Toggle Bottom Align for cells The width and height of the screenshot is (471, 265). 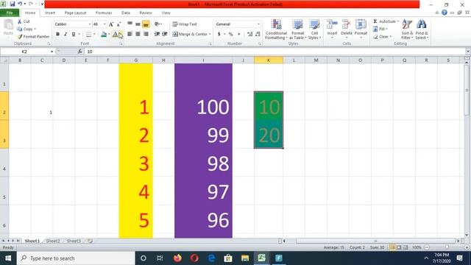click(x=146, y=24)
